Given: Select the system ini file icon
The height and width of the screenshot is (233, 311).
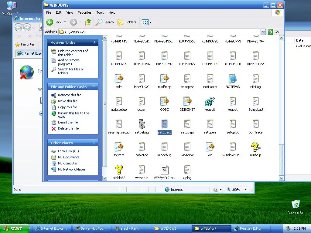Looking at the screenshot, I should (119, 147).
